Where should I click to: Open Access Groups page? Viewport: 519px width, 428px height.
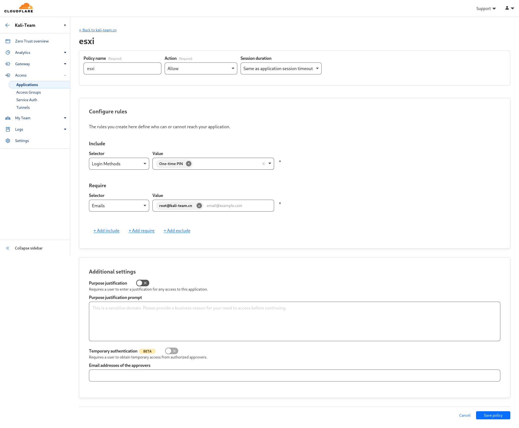click(x=28, y=92)
